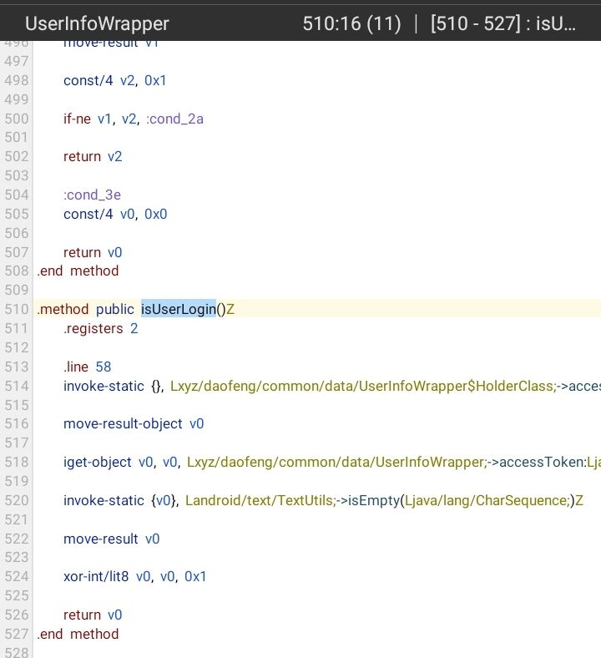Click the const/4 v0, 0x0 instruction

[115, 214]
